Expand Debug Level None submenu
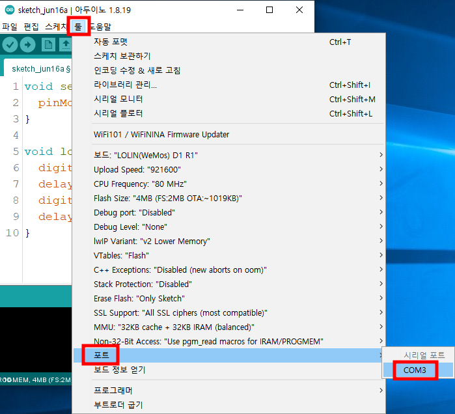Screen dimensions: 455x414 pos(228,227)
